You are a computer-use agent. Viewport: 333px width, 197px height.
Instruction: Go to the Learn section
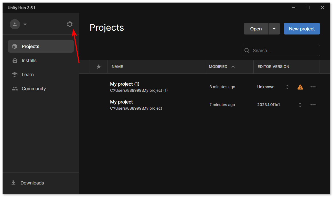coord(41,75)
